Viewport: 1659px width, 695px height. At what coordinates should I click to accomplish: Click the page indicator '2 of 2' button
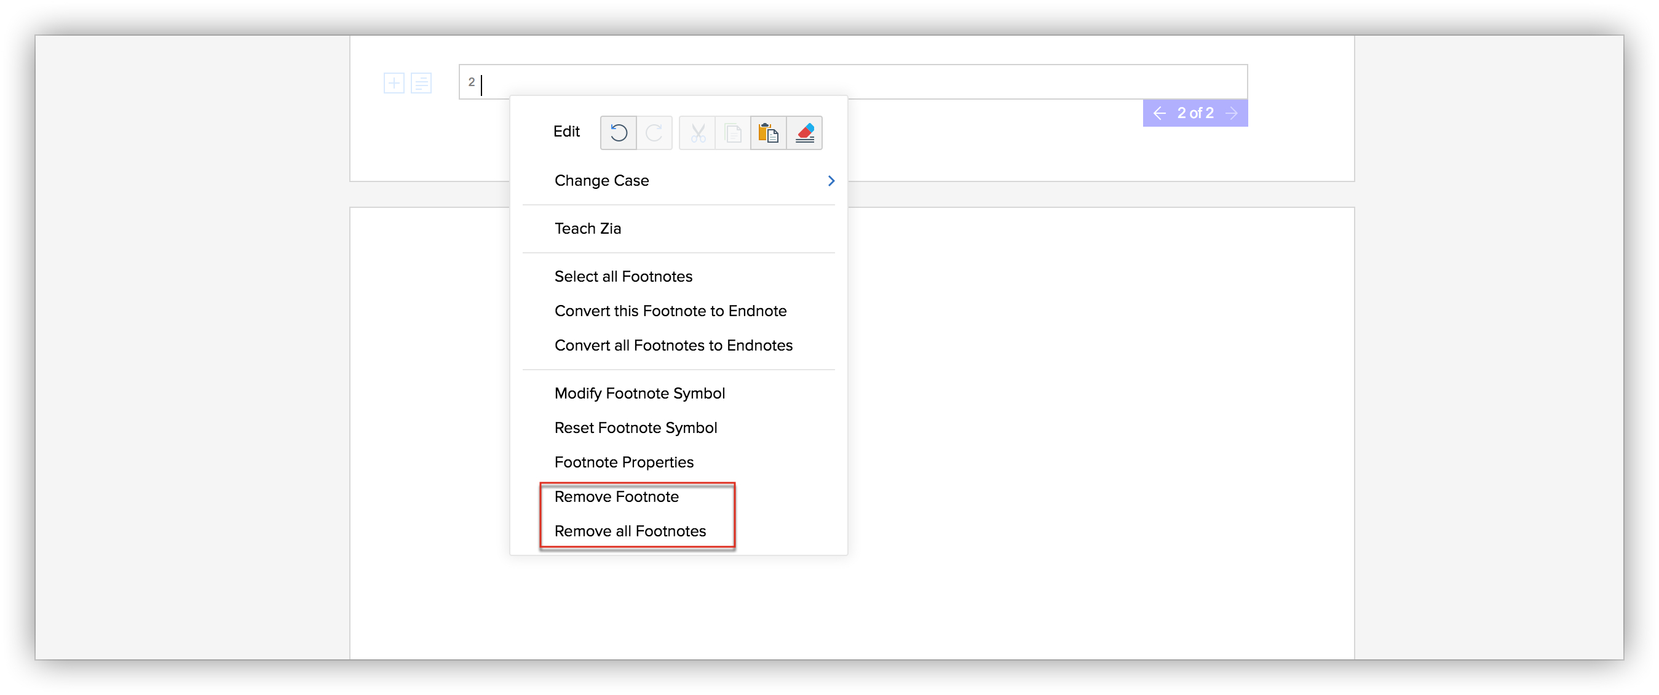click(1194, 113)
